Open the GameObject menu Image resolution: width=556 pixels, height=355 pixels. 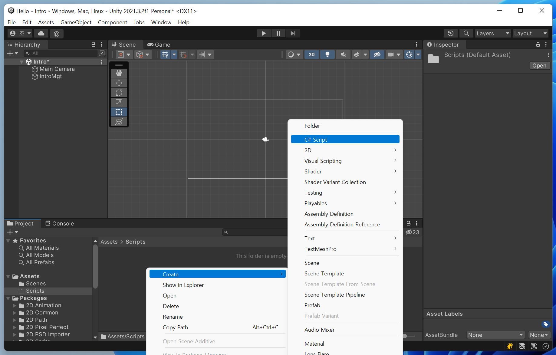[76, 22]
